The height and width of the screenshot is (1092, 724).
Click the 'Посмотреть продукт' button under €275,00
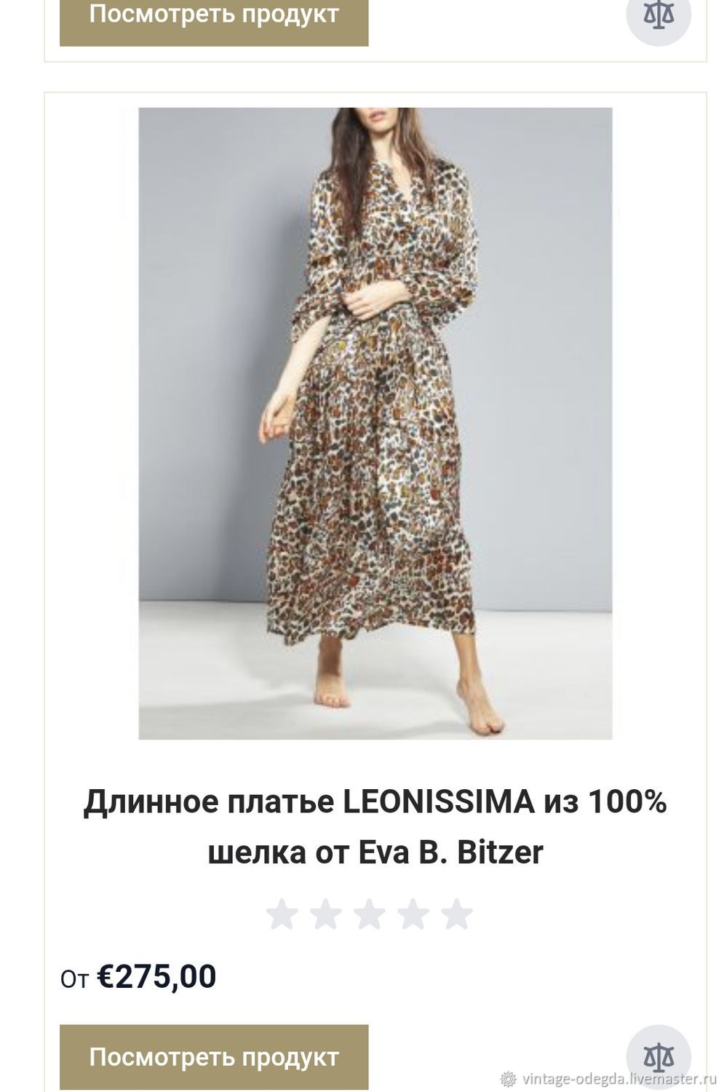214,1057
